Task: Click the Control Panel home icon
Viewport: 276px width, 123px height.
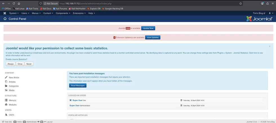Action: tap(5, 19)
